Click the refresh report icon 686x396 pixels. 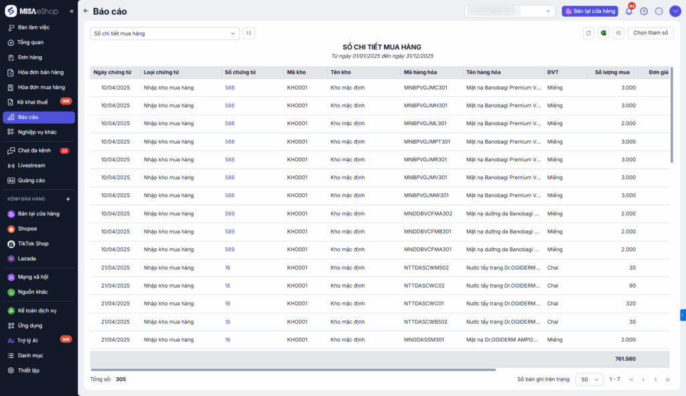[589, 33]
